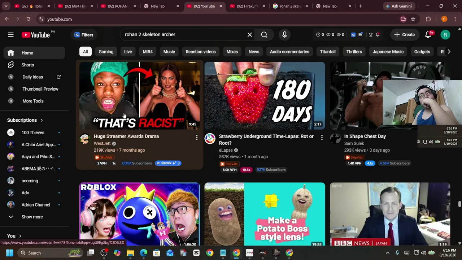Open the vidIQ trophy icon
This screenshot has height=260, width=462.
(x=371, y=35)
